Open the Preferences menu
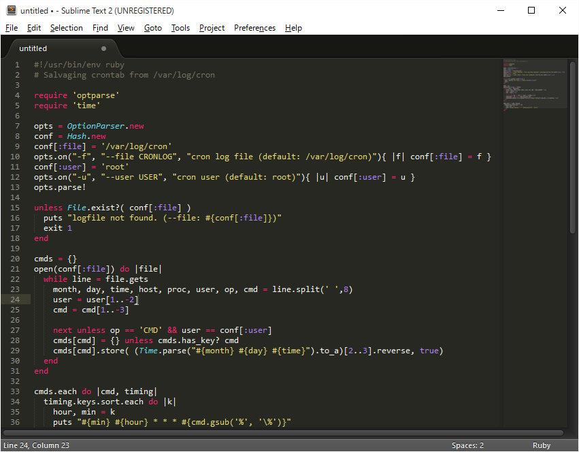The image size is (579, 452). click(254, 28)
